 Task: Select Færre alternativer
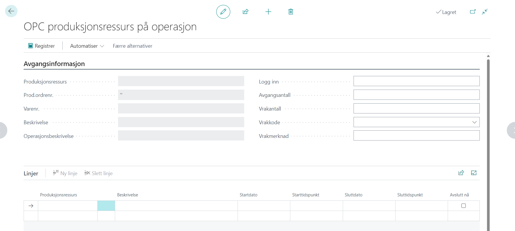point(132,46)
